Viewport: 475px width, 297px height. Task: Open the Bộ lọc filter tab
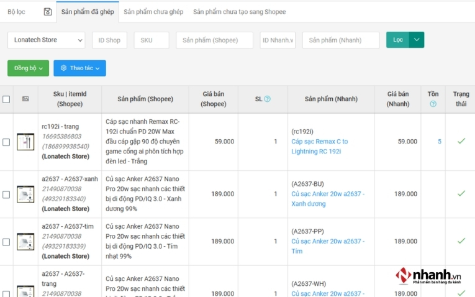16,12
